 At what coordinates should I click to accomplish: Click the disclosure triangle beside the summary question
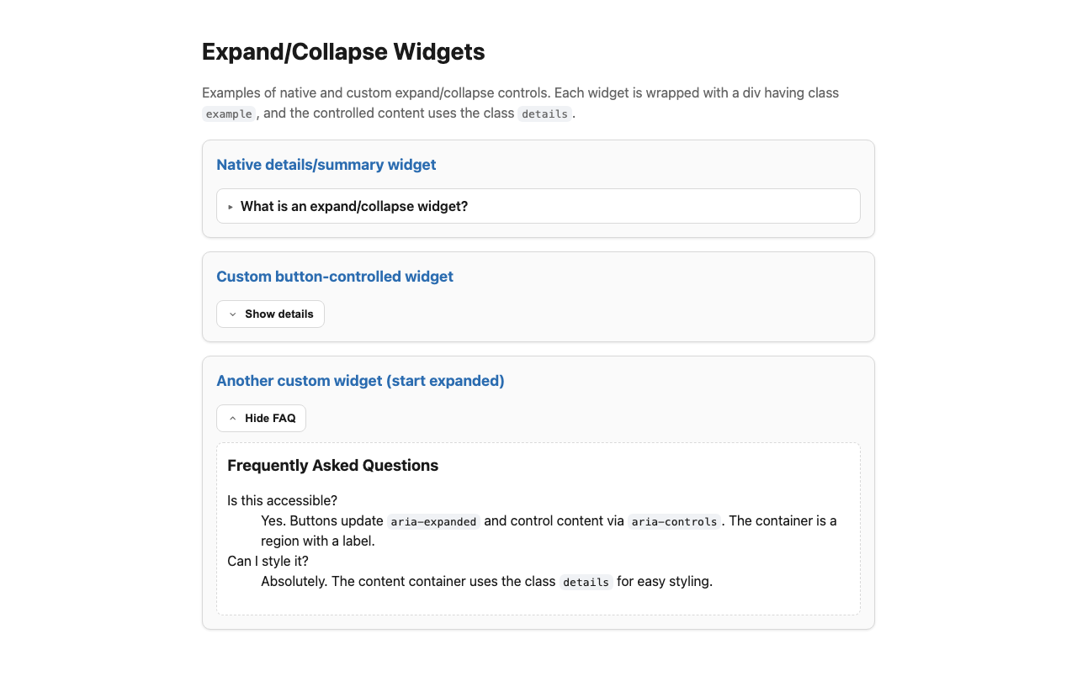[x=230, y=206]
